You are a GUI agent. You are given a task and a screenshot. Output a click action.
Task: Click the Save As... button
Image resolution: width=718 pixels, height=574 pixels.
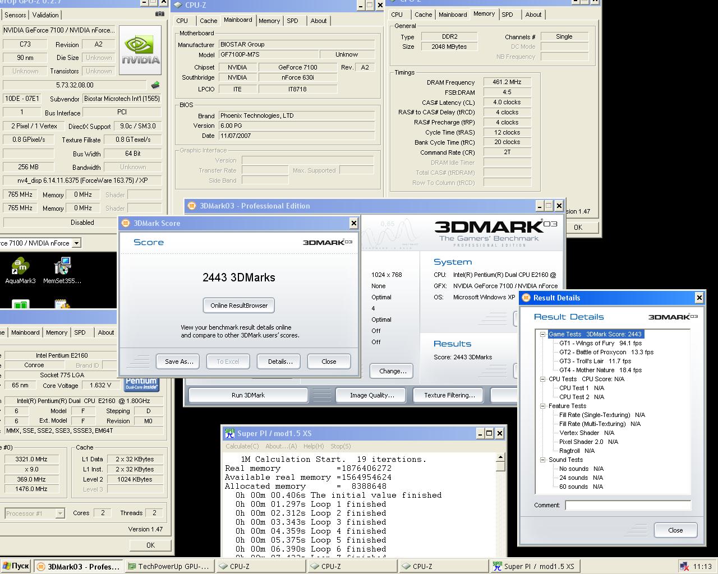click(179, 362)
